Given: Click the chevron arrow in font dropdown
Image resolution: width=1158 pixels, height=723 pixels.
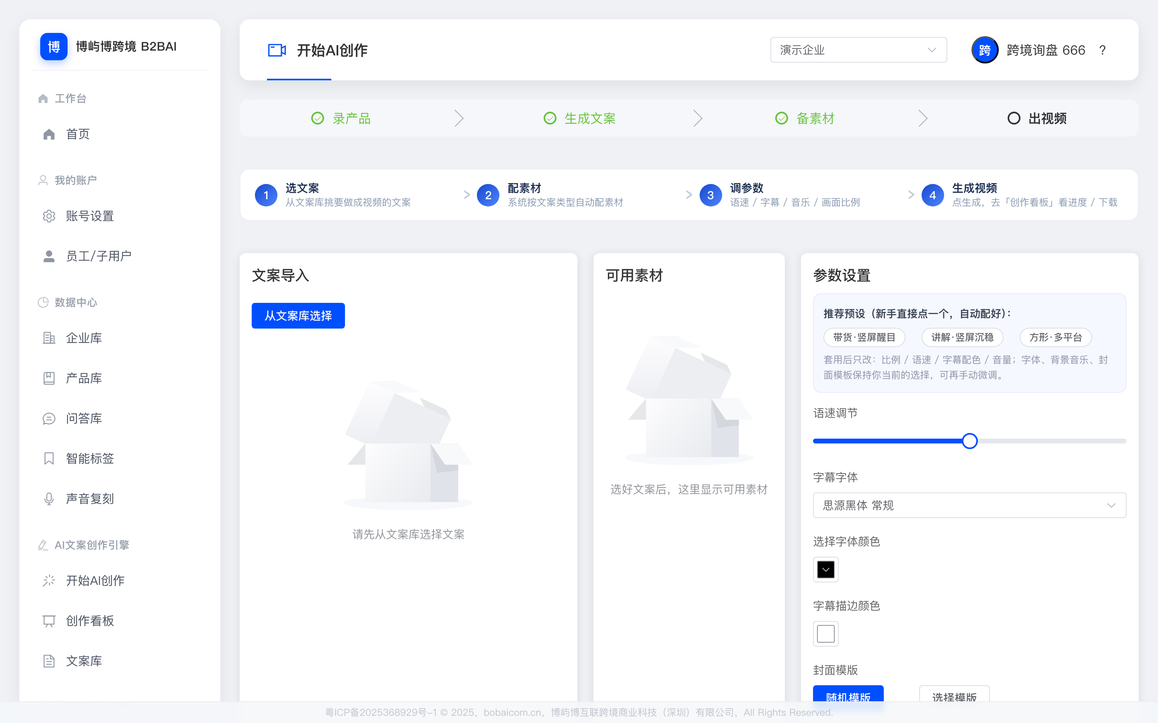Looking at the screenshot, I should pyautogui.click(x=1111, y=505).
